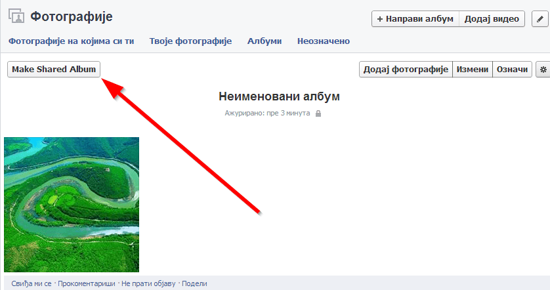Click the Make Shared Album button
The width and height of the screenshot is (550, 290).
[x=54, y=70]
